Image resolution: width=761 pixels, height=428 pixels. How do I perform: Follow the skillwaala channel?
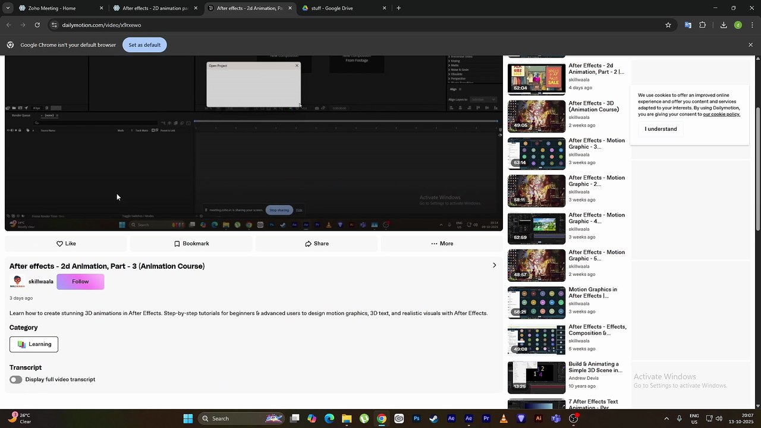click(x=80, y=282)
